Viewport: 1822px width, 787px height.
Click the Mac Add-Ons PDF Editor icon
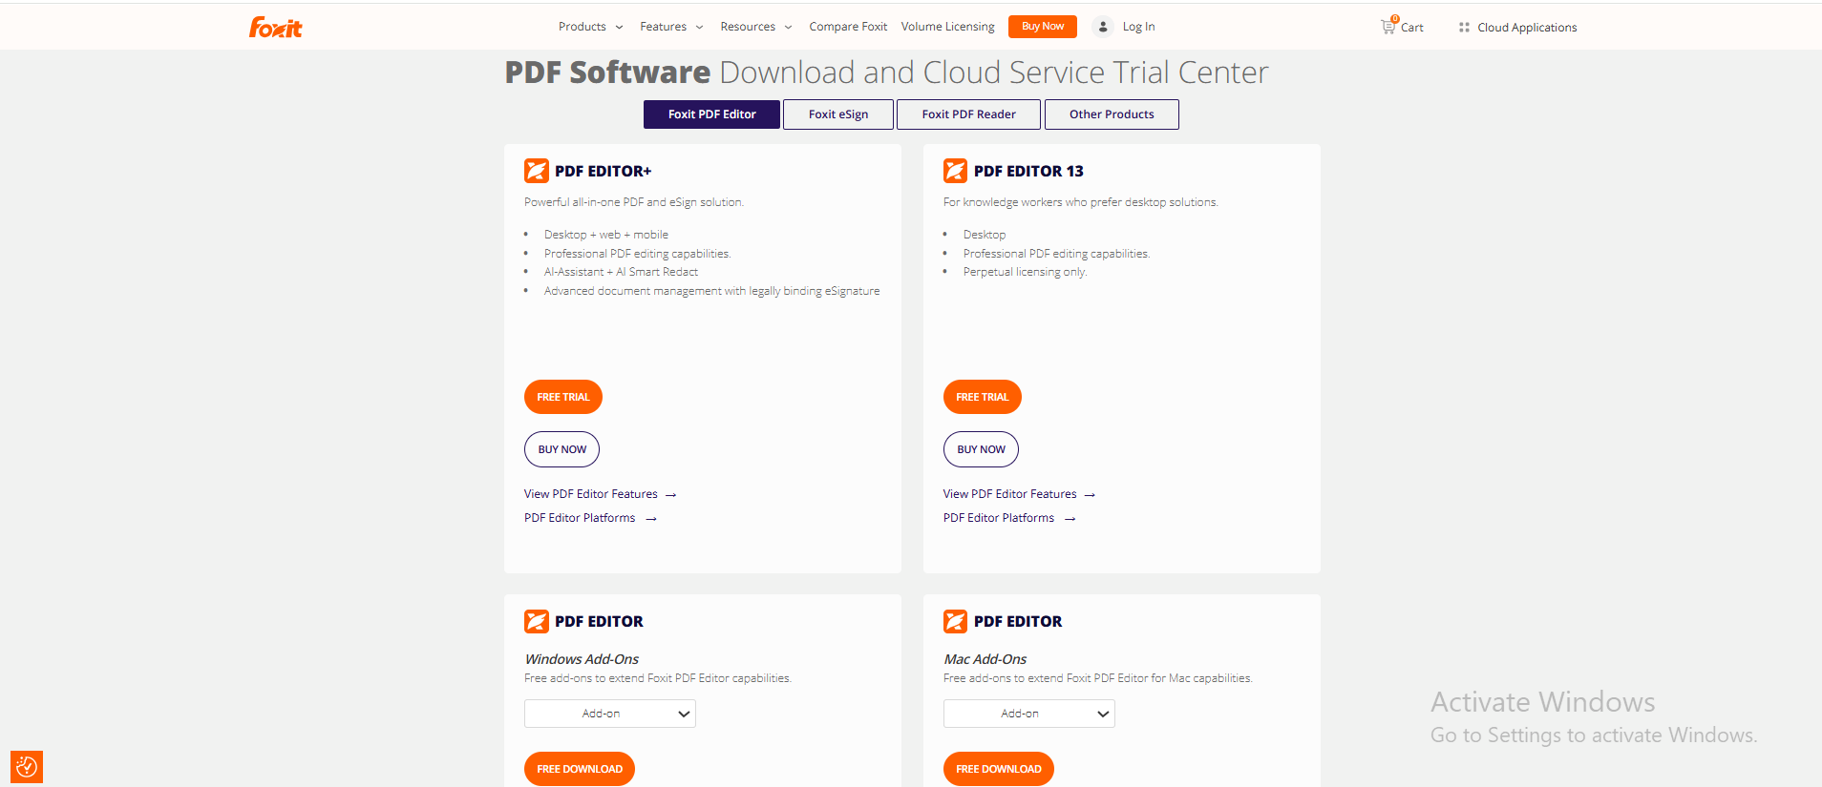pos(955,621)
